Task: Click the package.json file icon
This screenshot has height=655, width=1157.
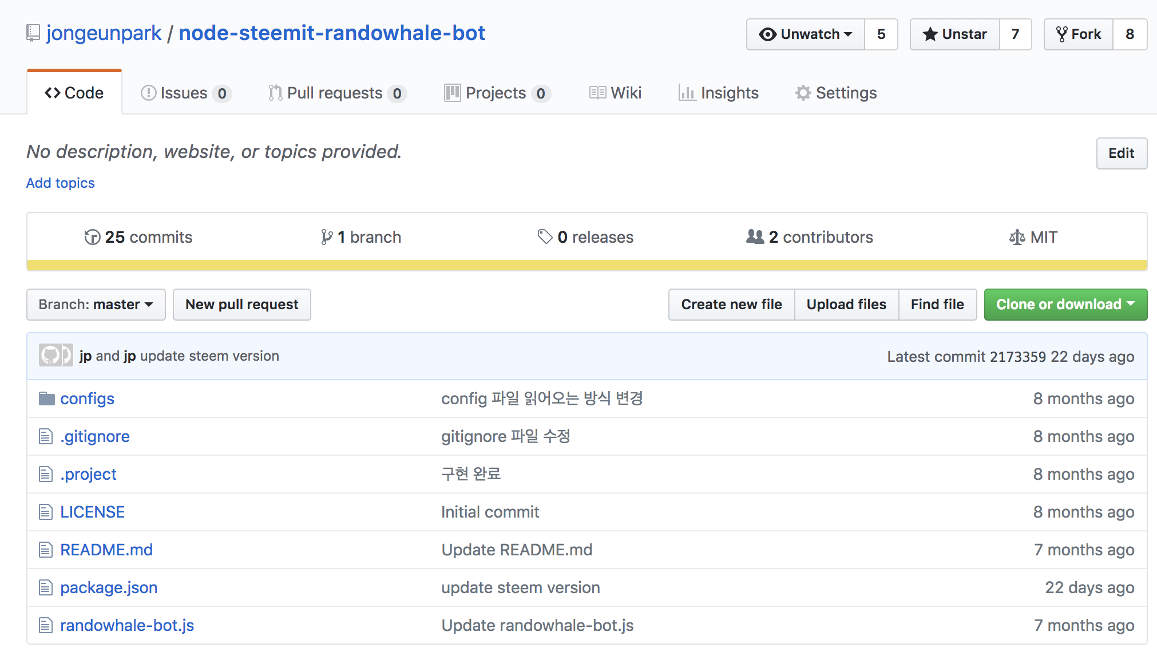Action: (x=46, y=587)
